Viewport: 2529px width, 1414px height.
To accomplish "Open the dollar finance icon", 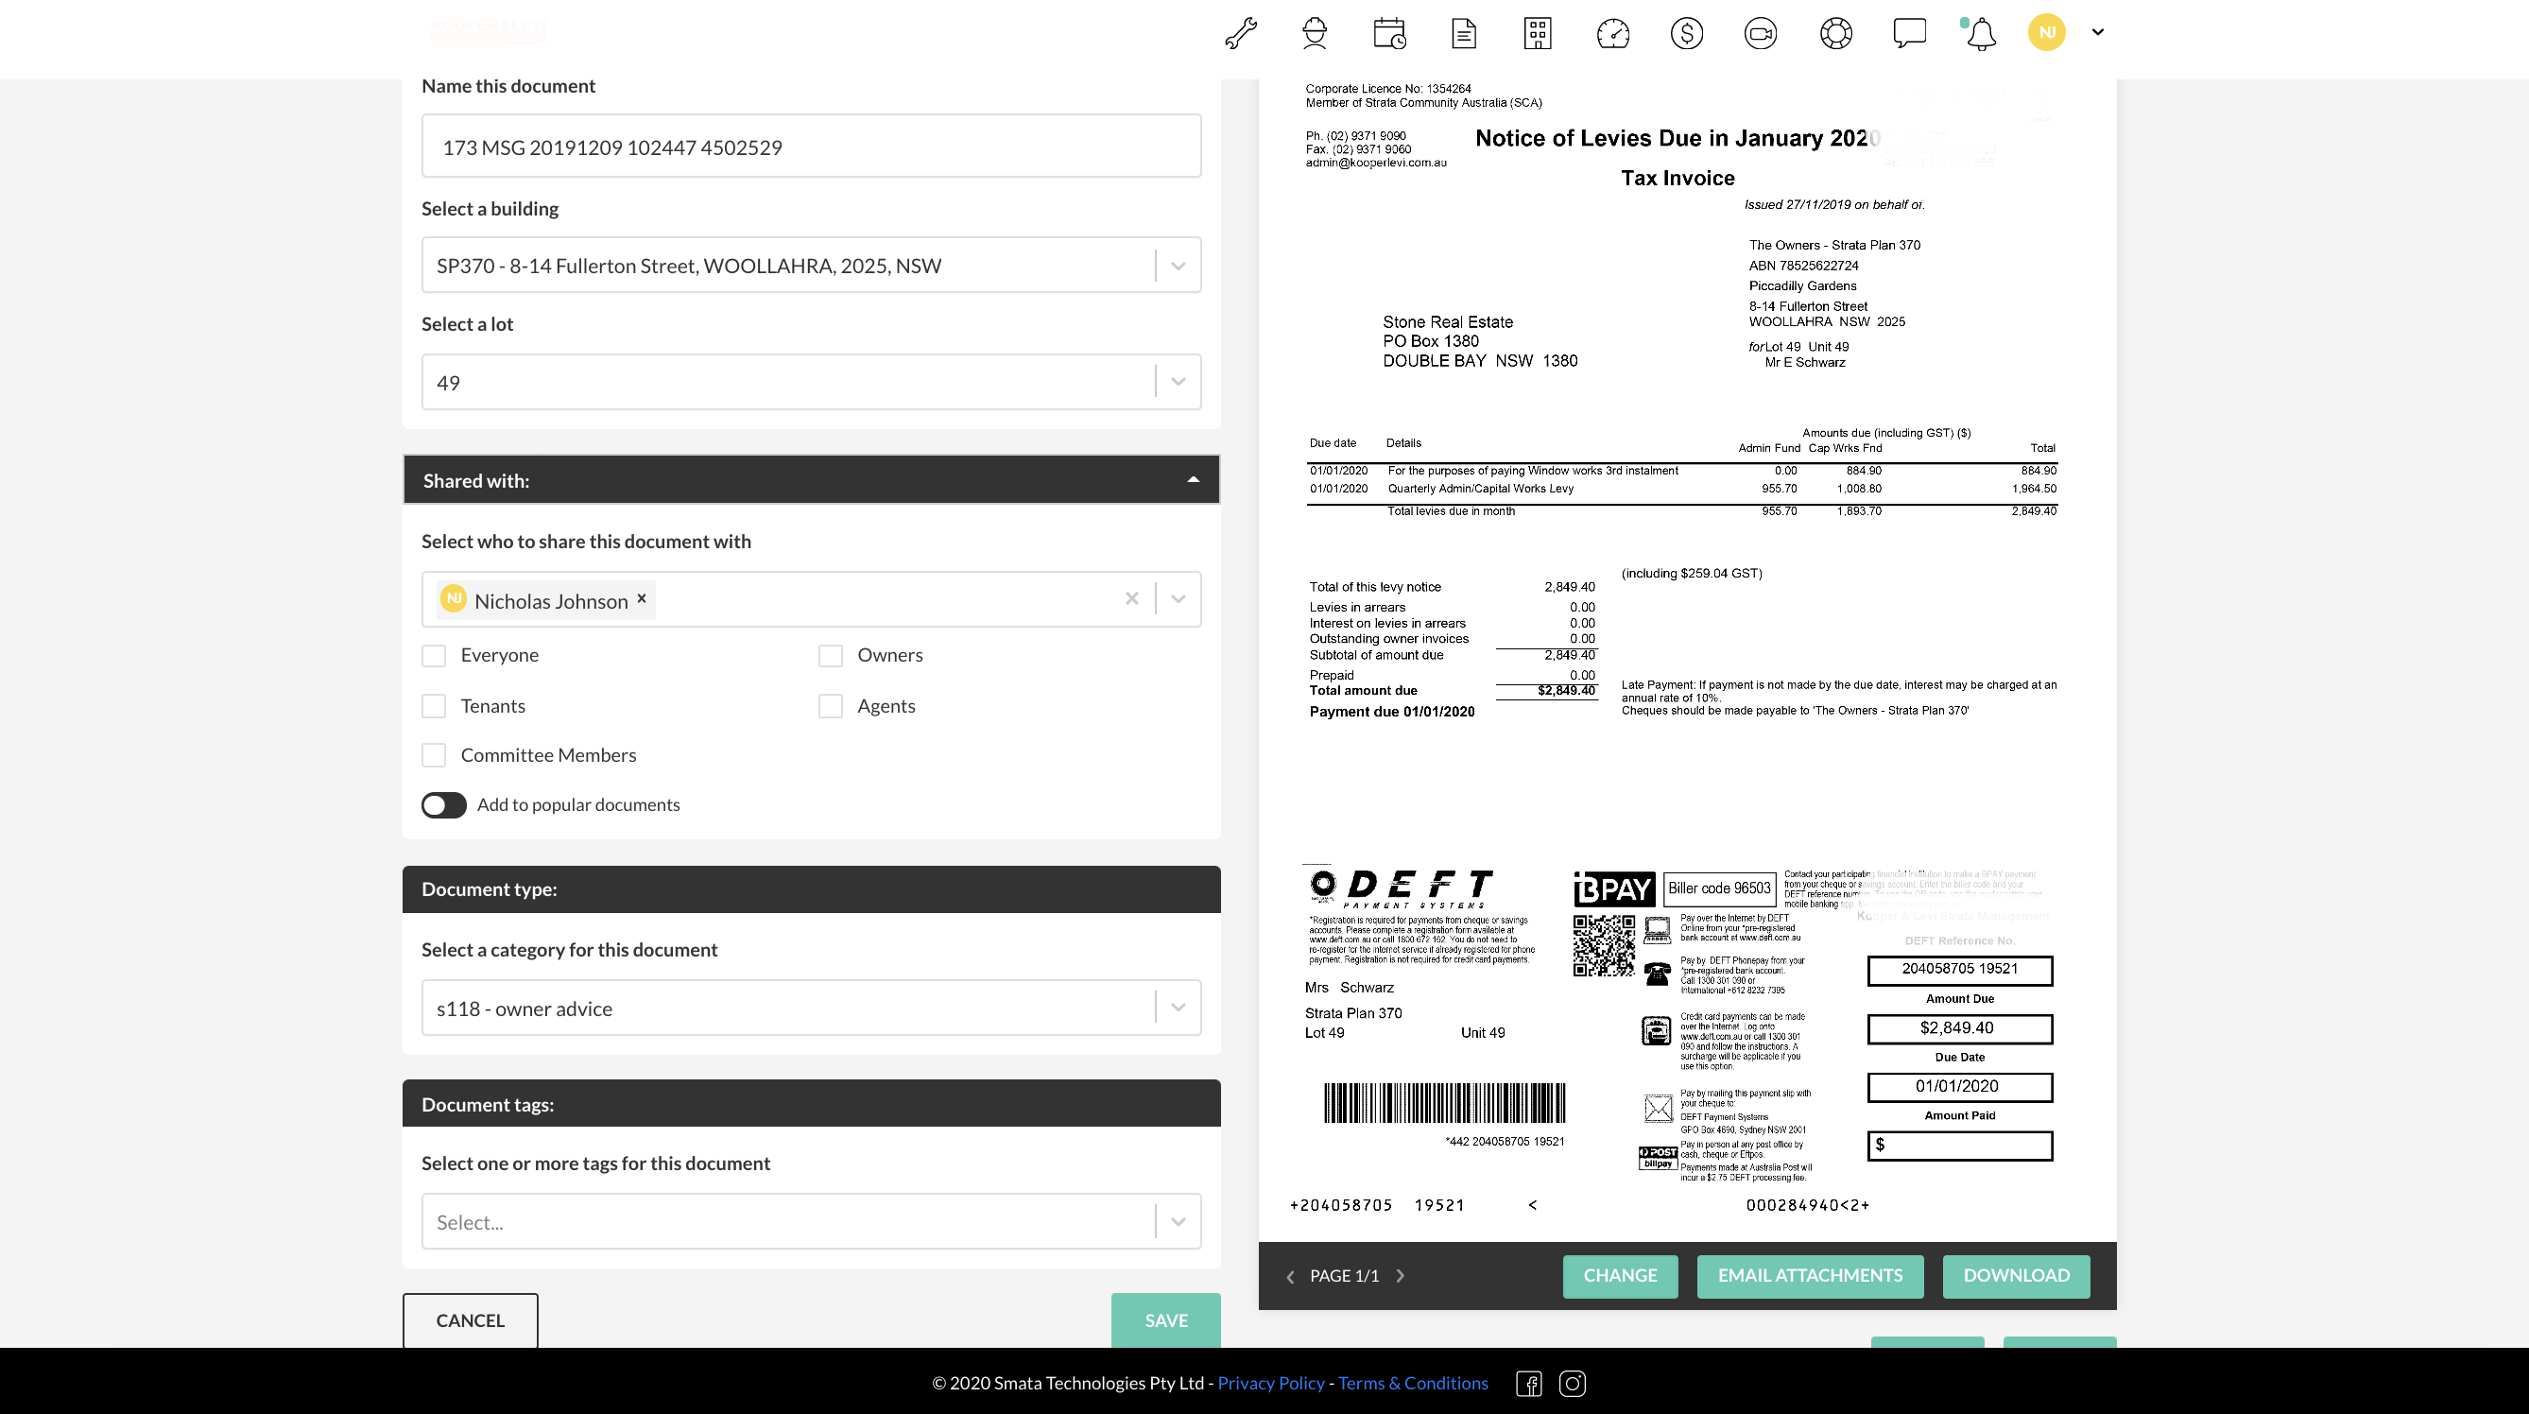I will 1687,33.
